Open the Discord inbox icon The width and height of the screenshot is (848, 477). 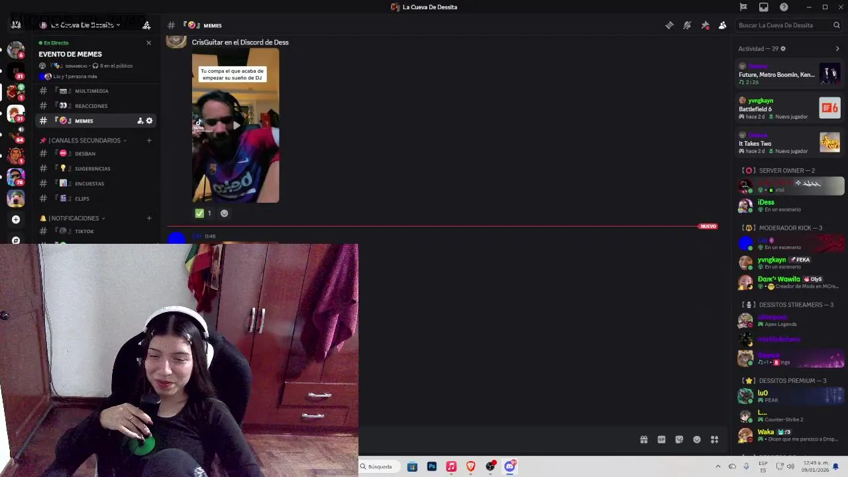(x=764, y=7)
